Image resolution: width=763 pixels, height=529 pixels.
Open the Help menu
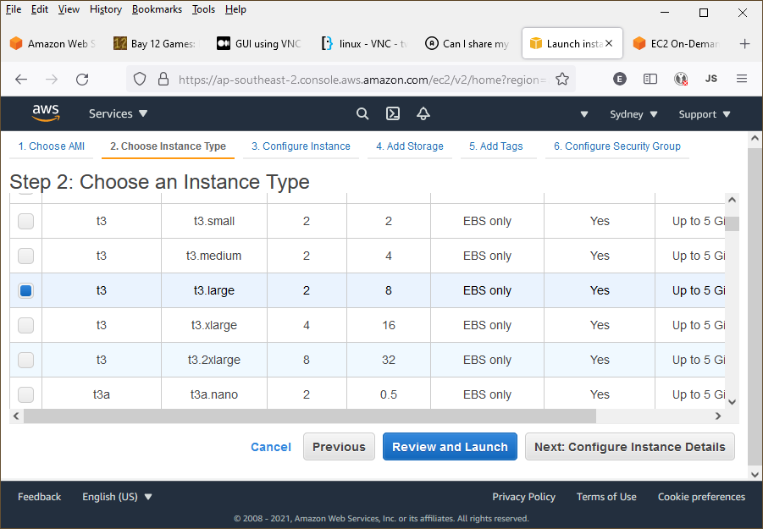(235, 9)
